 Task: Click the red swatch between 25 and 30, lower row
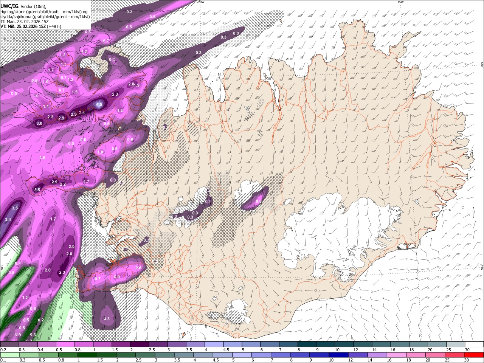[454, 355]
